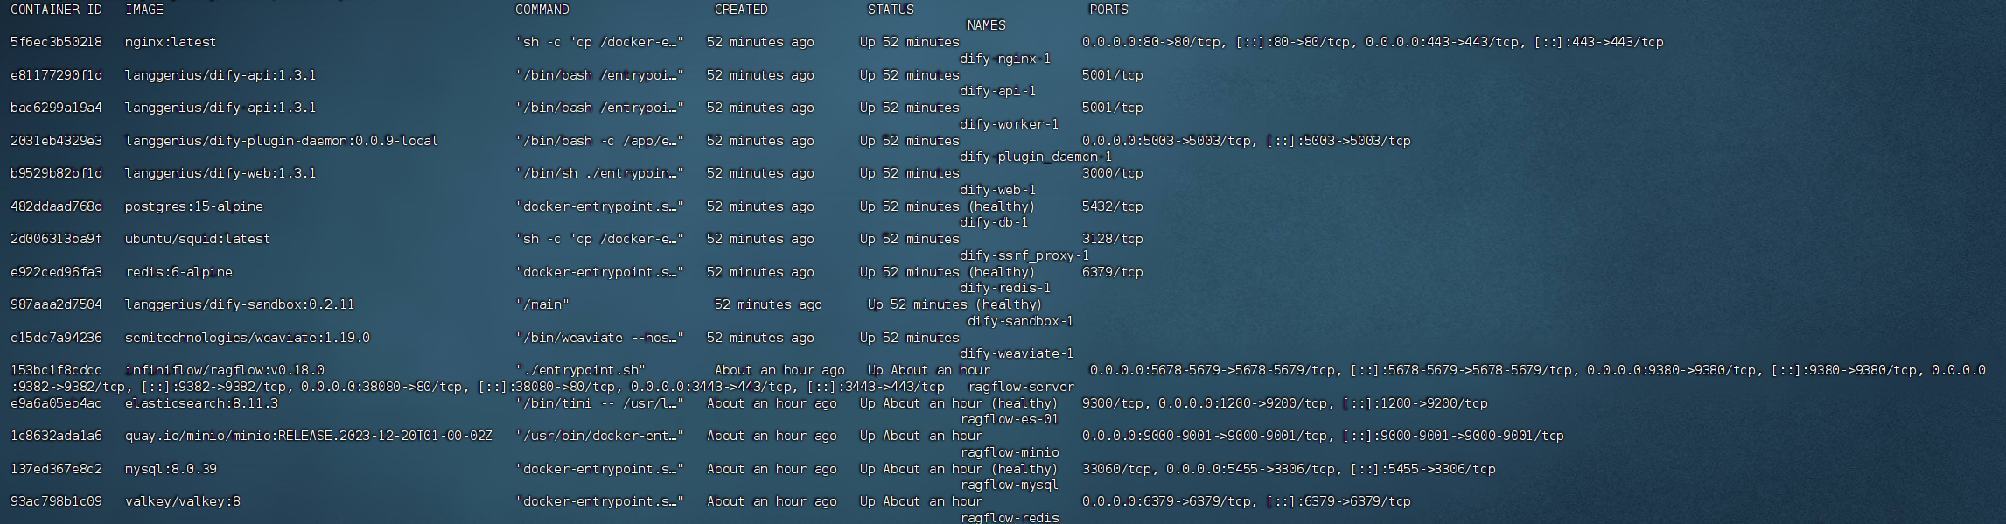Click the CREATED column header
The image size is (2006, 524).
point(741,10)
